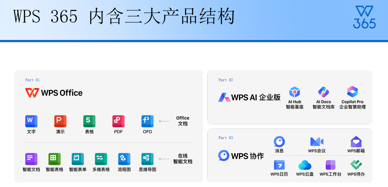Select the AI Hub hexagon icon

pos(295,92)
